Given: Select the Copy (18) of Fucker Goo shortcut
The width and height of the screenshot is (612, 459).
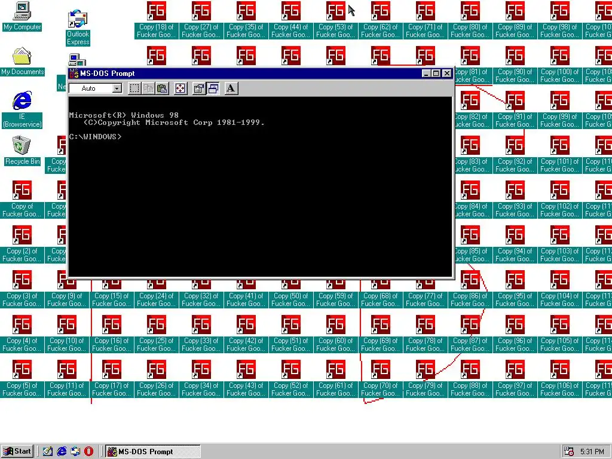Looking at the screenshot, I should coord(156,20).
